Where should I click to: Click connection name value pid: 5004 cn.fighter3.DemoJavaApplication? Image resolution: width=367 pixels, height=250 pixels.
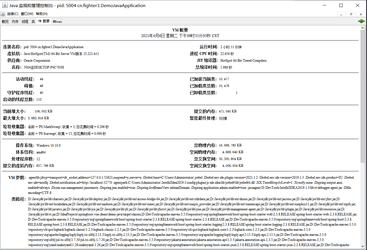[x=54, y=47]
